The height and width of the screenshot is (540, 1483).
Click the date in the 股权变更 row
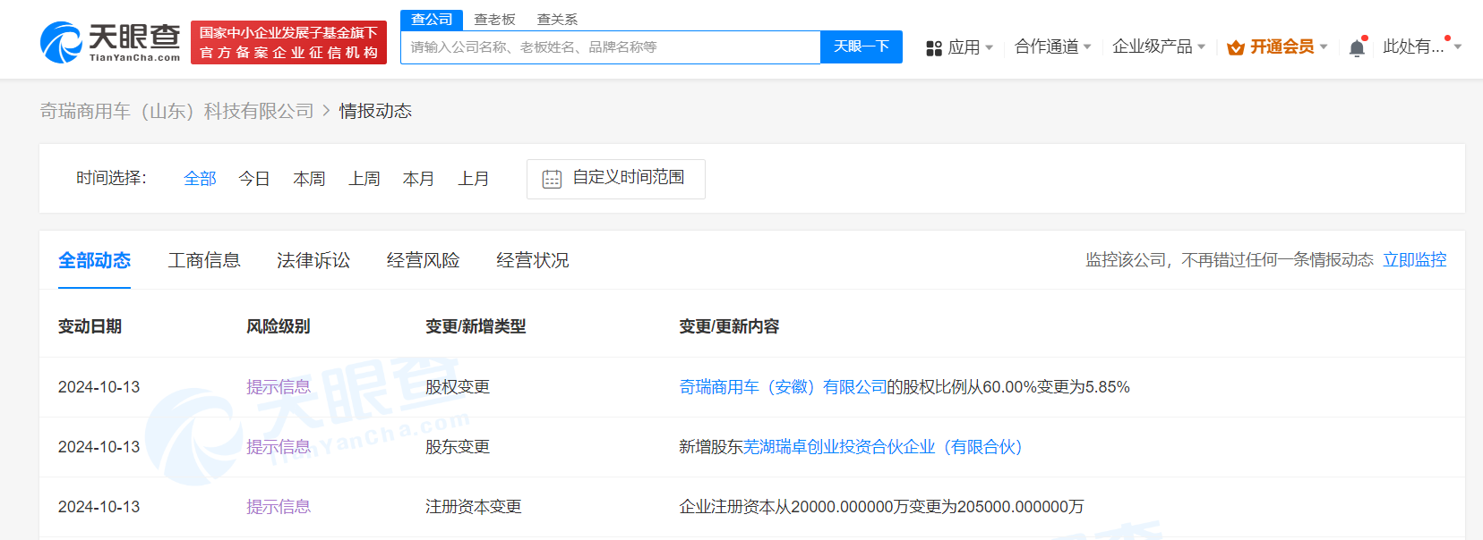pos(99,387)
